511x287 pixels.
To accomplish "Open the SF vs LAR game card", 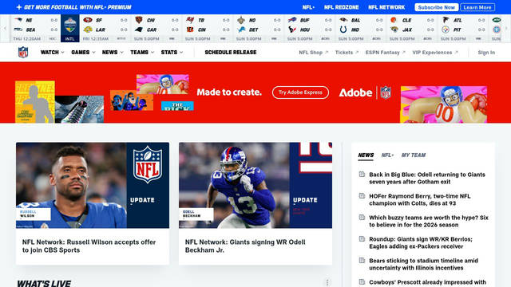I will (x=105, y=29).
